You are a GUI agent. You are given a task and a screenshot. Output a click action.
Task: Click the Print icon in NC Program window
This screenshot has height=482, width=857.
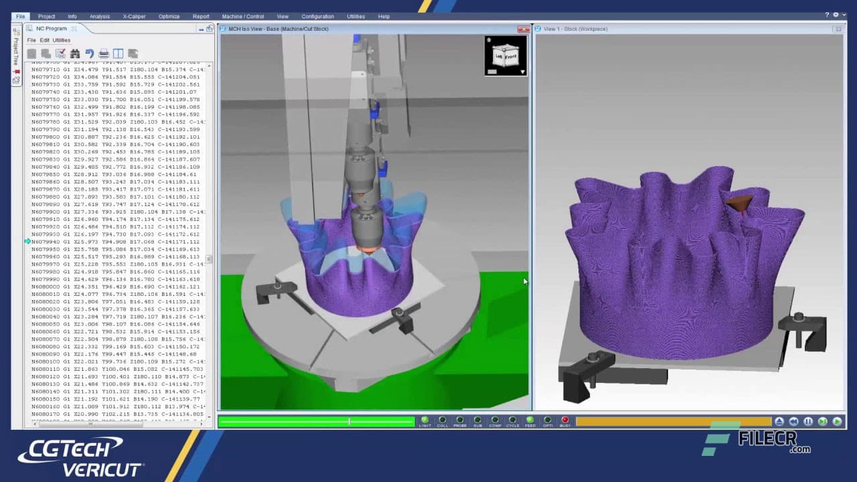105,54
